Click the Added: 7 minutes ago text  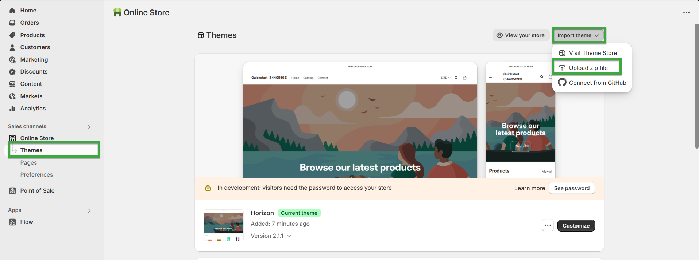[x=280, y=224]
